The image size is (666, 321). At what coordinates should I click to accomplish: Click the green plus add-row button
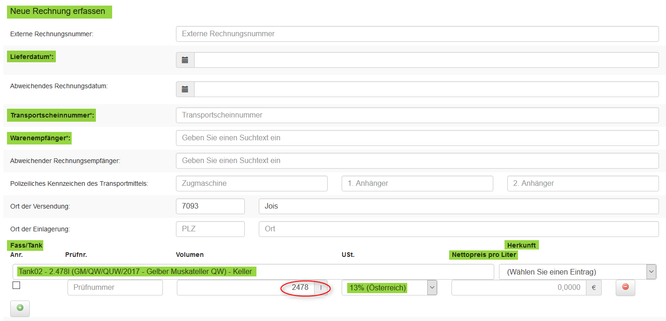click(x=20, y=308)
